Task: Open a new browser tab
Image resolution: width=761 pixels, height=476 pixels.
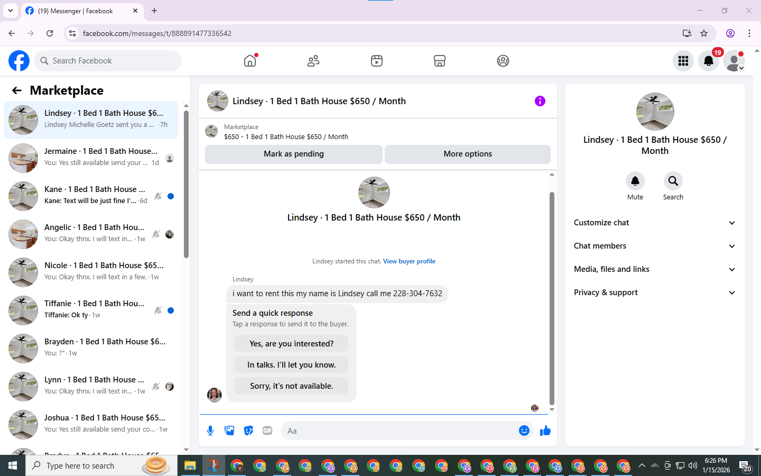Action: click(154, 11)
